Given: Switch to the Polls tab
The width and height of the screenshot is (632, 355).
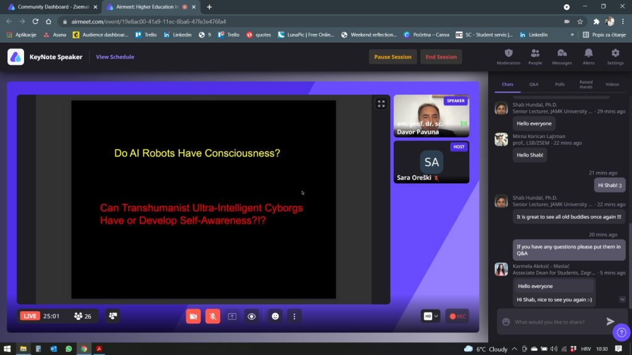Looking at the screenshot, I should (x=560, y=84).
